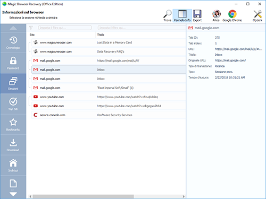The height and width of the screenshot is (199, 266).
Task: Select the secure.comodo.com session row
Action: coord(109,115)
